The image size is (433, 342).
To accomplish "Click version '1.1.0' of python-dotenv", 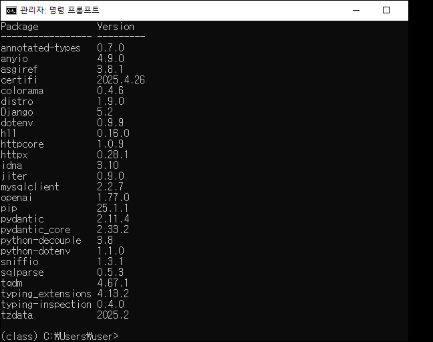I will [110, 251].
